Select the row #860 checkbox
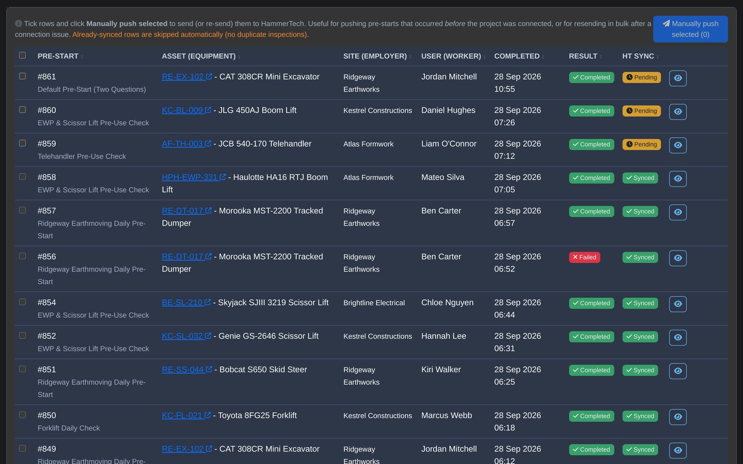Image resolution: width=743 pixels, height=464 pixels. coord(22,110)
